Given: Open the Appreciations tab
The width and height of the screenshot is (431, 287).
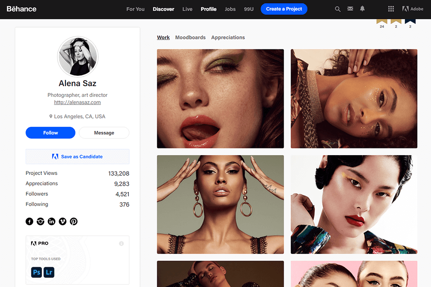Looking at the screenshot, I should tap(228, 37).
